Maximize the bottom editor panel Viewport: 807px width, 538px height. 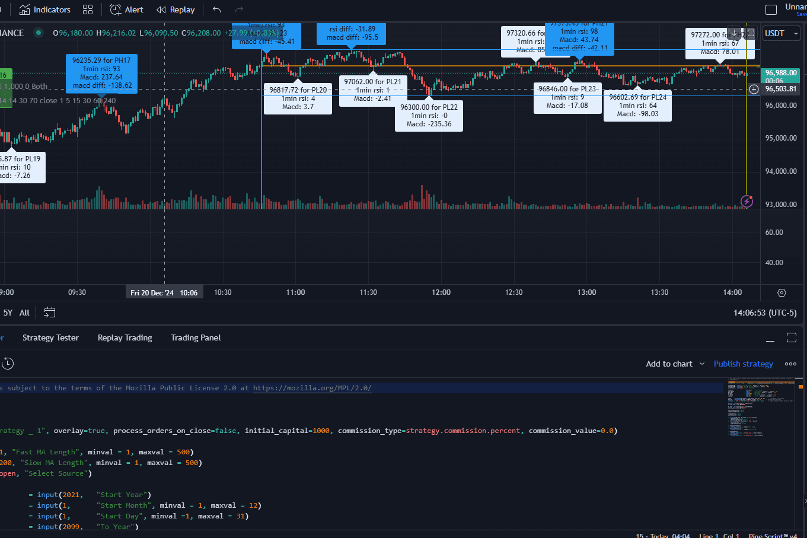coord(792,338)
